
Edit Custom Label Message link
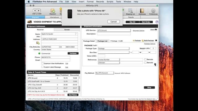click(x=67, y=67)
